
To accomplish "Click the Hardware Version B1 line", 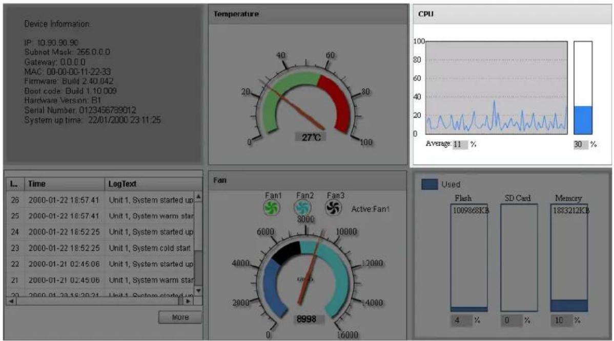I will (x=63, y=100).
